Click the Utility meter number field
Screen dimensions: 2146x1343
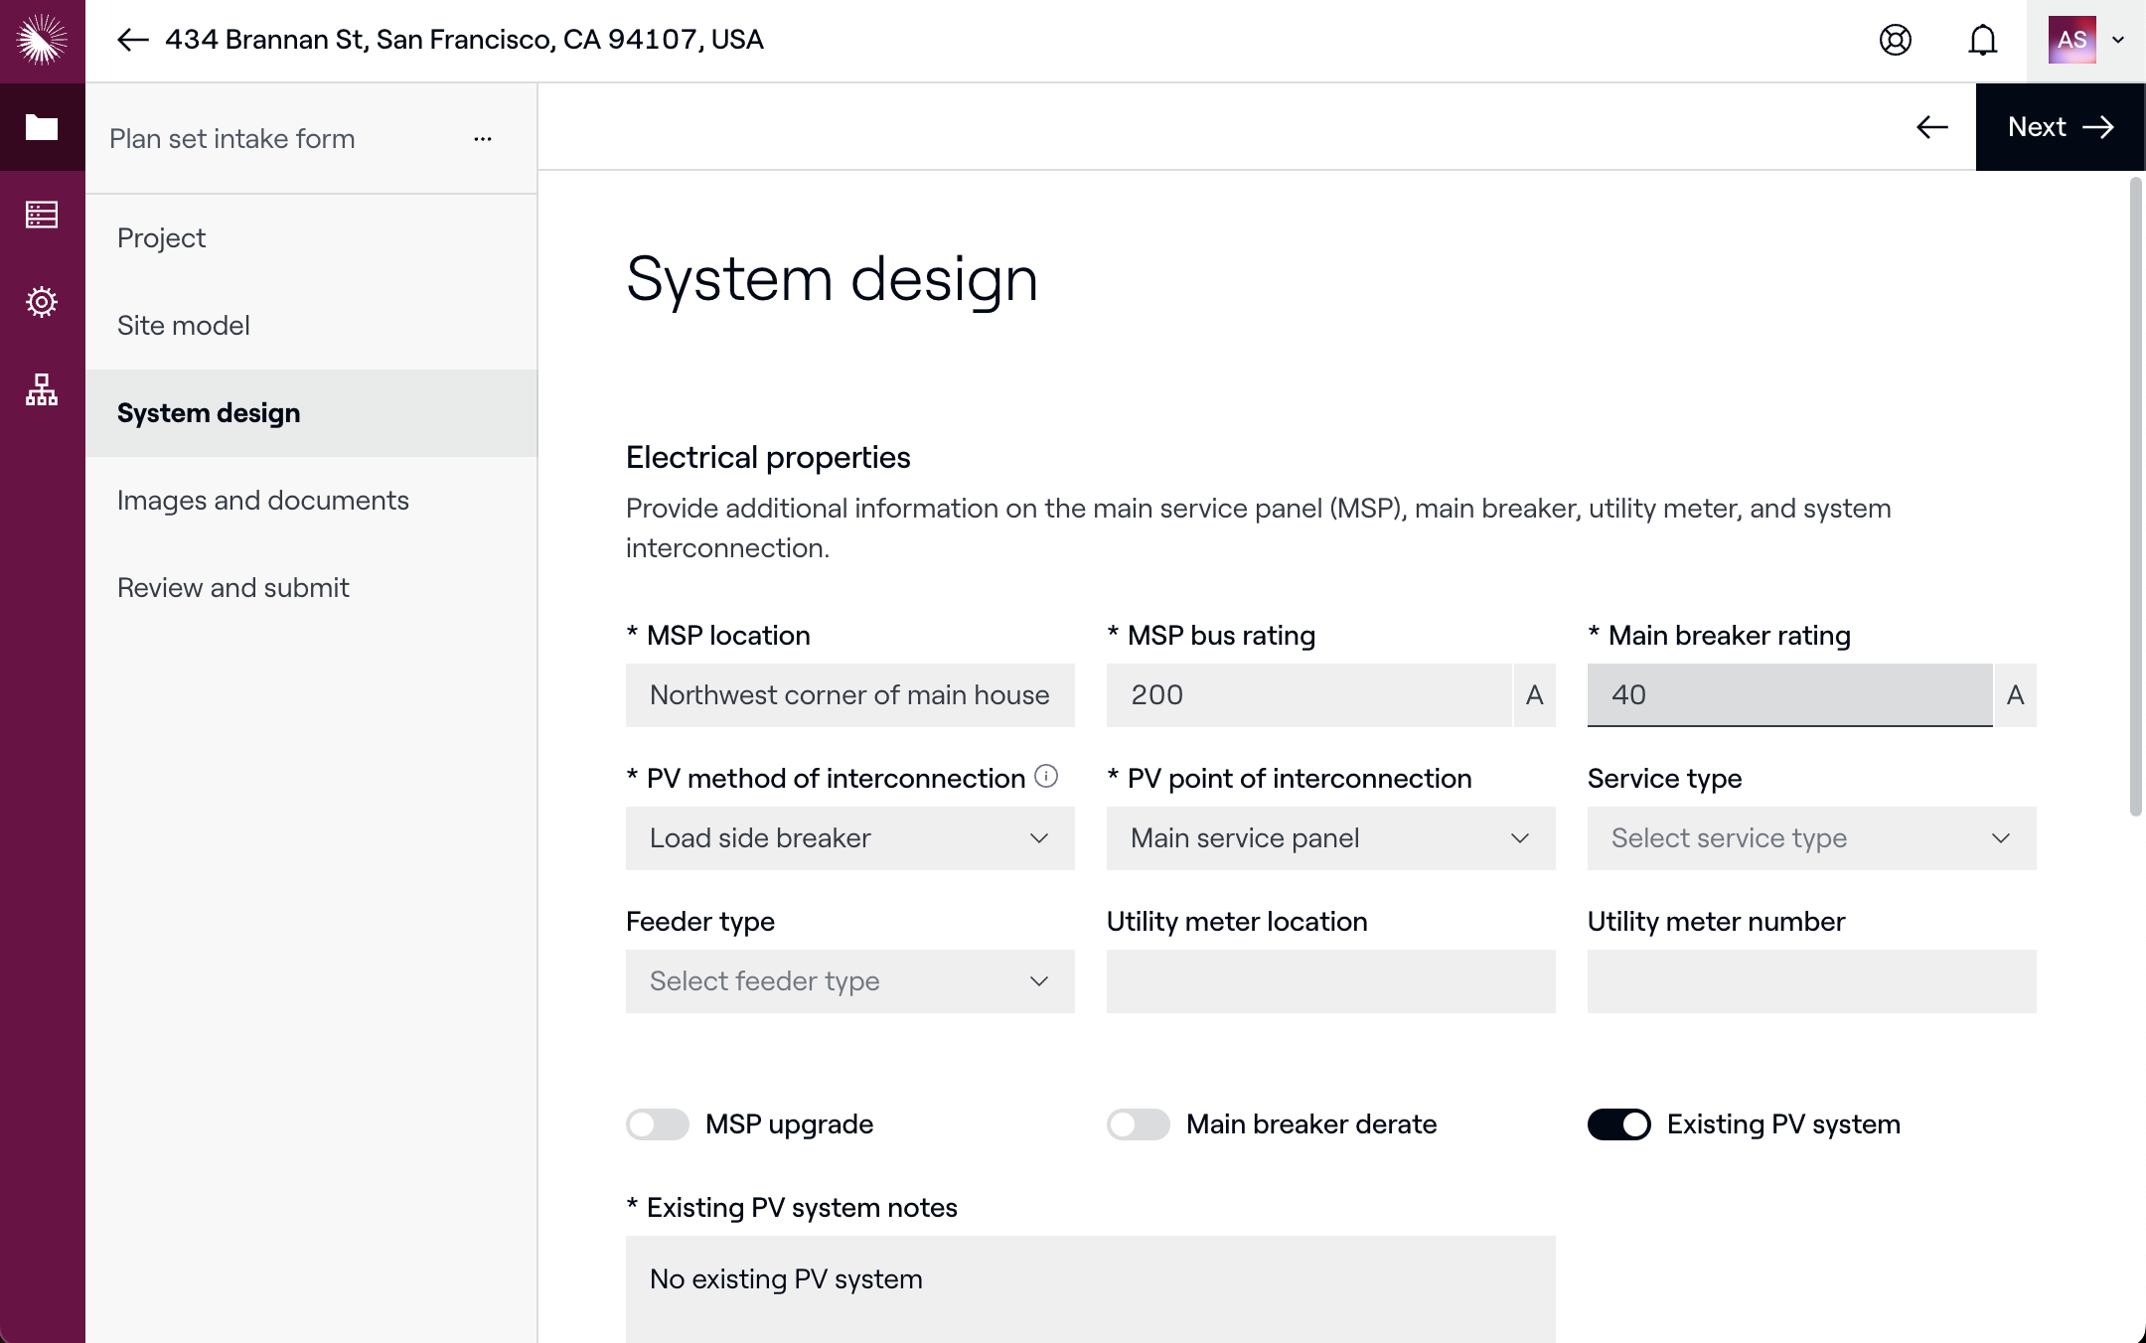1810,981
